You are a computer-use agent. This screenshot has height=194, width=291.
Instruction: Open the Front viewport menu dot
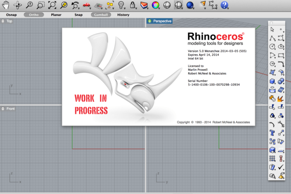[x=3, y=109]
